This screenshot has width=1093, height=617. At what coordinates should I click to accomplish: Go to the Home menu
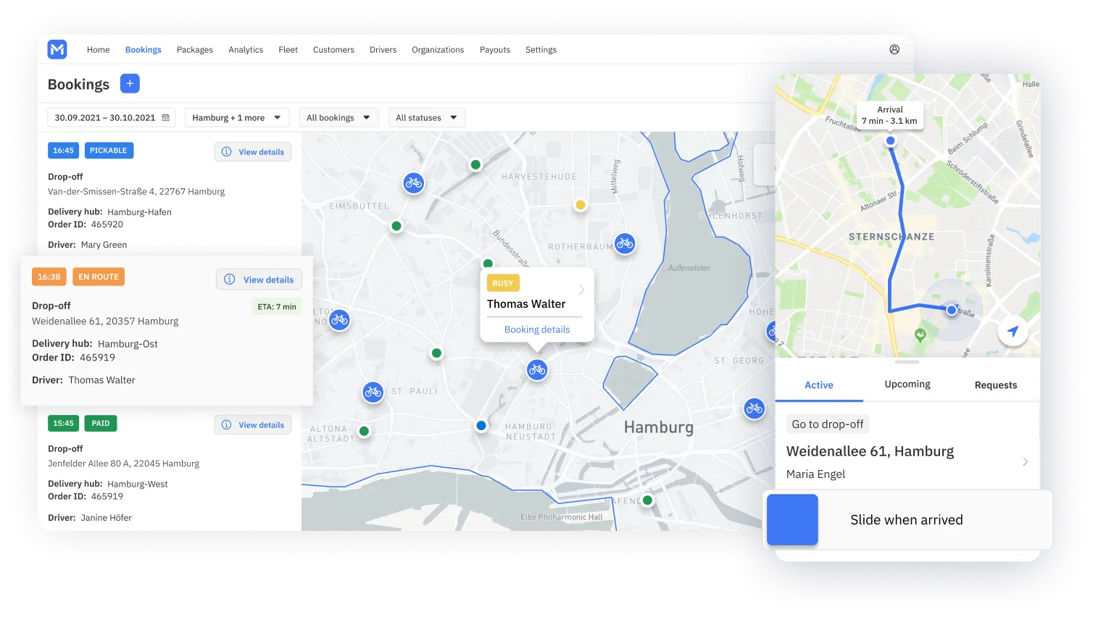(x=99, y=50)
